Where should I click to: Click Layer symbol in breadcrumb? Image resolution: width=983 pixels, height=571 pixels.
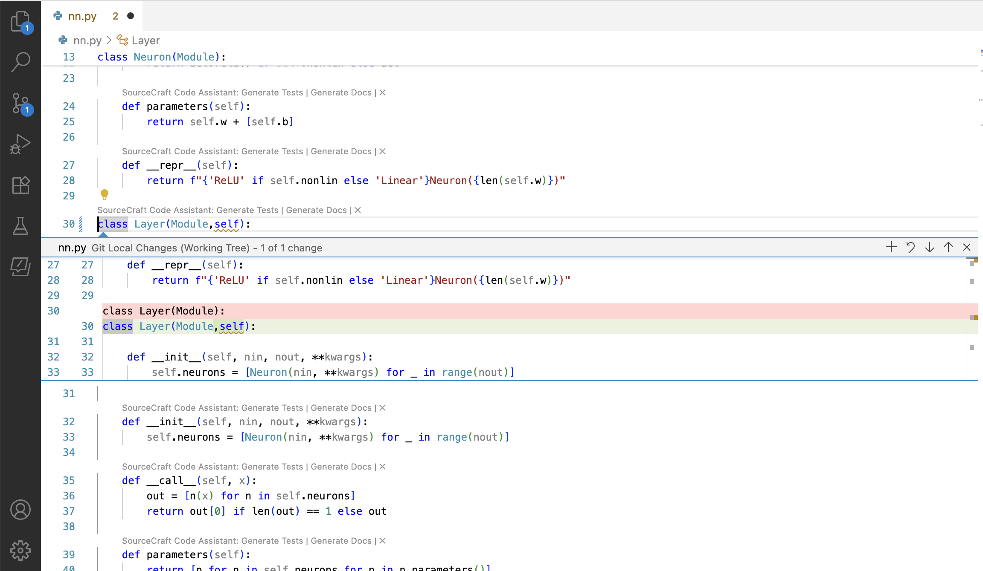[x=145, y=40]
